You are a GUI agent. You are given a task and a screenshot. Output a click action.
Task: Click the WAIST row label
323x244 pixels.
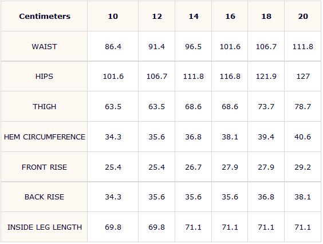[44, 46]
